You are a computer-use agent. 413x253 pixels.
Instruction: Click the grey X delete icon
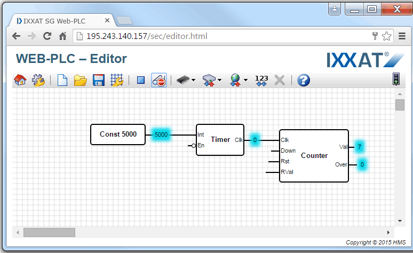point(280,80)
